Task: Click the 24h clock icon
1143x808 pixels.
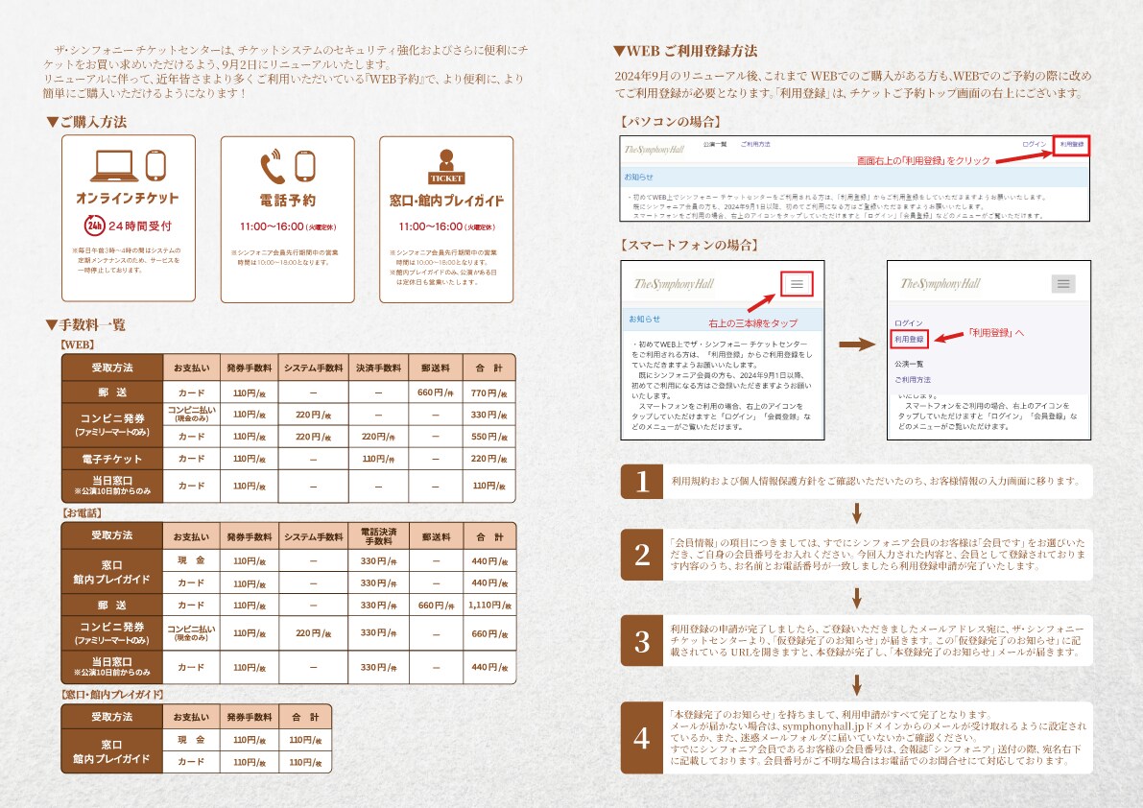Action: pyautogui.click(x=95, y=226)
